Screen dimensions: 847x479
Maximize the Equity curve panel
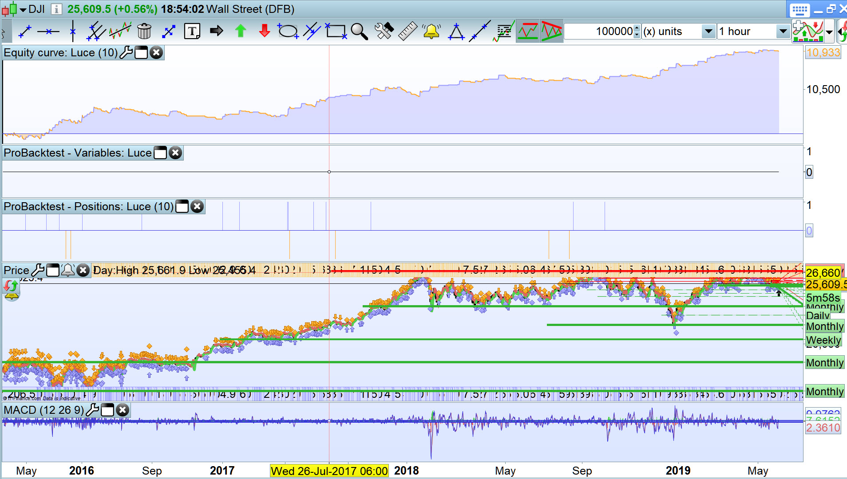click(141, 52)
